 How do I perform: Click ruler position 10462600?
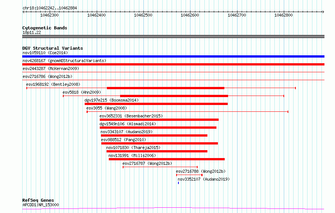pos(190,15)
